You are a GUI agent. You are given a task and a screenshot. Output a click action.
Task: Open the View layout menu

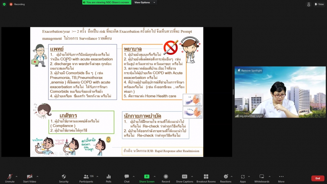319,4
